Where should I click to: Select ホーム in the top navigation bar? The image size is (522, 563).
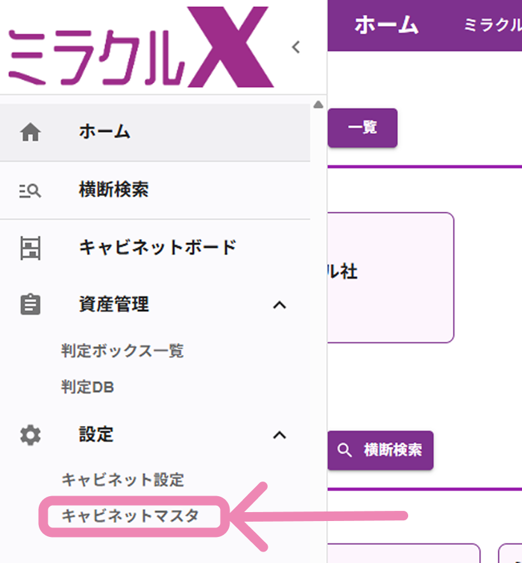click(385, 25)
